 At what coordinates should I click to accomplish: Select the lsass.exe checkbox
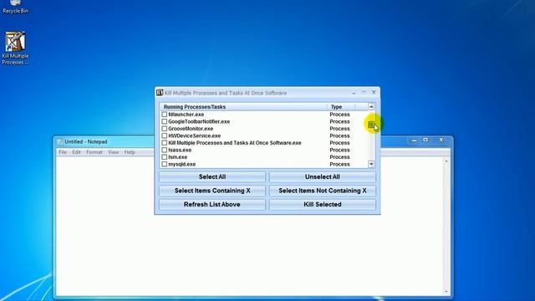[165, 150]
